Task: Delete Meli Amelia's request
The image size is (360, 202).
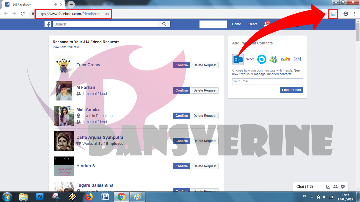Action: [x=205, y=116]
